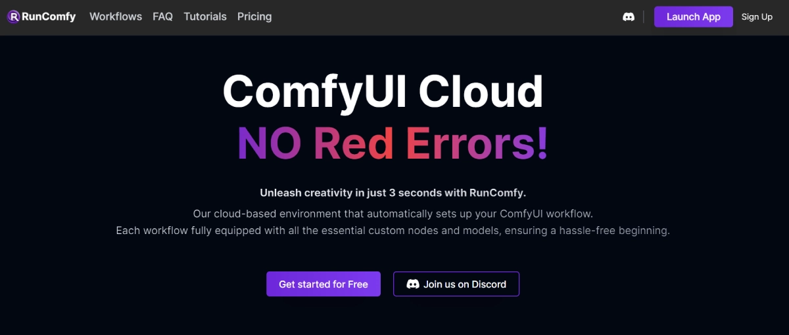The width and height of the screenshot is (789, 335).
Task: Click the Discord icon inside the Join button
Action: (x=413, y=284)
